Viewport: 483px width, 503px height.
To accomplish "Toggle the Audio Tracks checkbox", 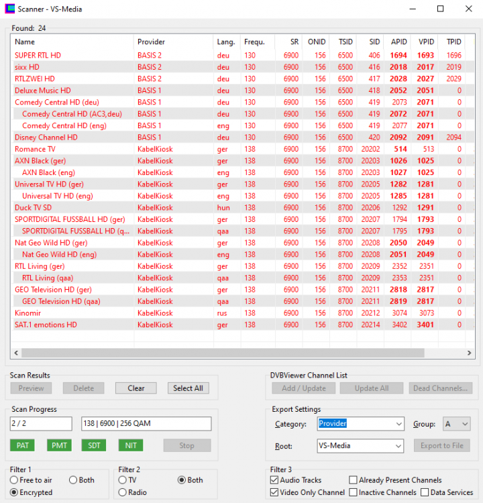I will pyautogui.click(x=274, y=480).
